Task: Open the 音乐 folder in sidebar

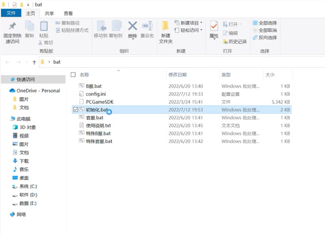Action: point(20,169)
